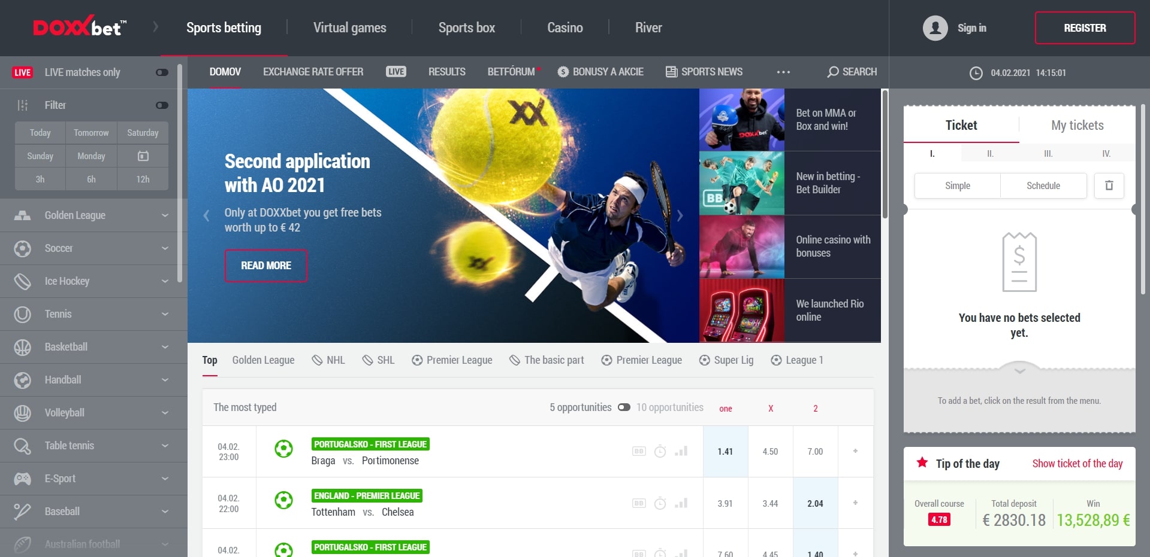Click the REGISTER button

[x=1085, y=28]
